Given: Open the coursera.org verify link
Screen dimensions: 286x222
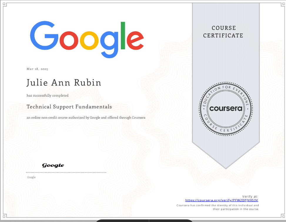Looking at the screenshot, I should tap(222, 200).
